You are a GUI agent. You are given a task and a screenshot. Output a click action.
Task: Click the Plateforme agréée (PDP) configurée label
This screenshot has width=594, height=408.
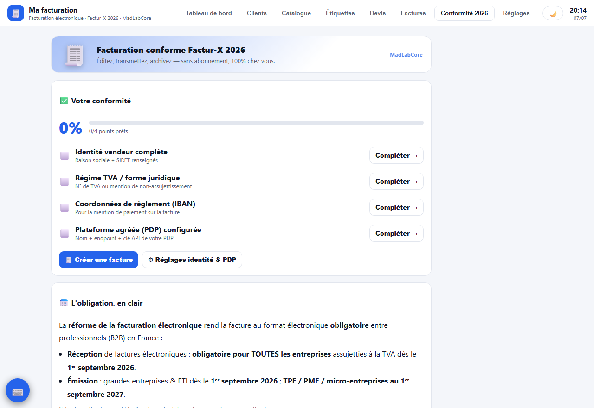[x=138, y=229]
